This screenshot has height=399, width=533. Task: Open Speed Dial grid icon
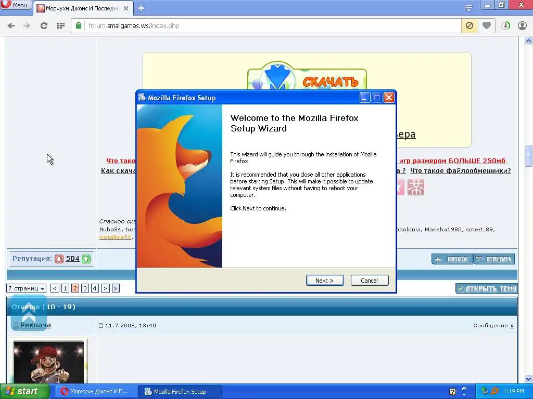[x=61, y=26]
